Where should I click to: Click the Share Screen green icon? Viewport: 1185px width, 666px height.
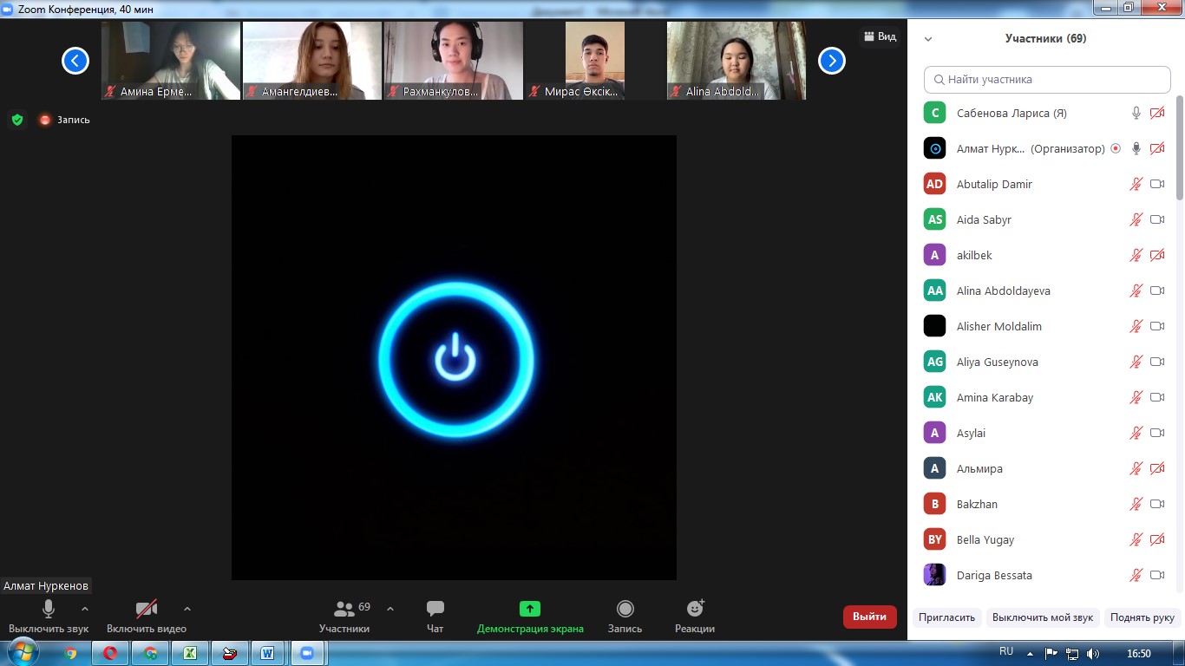(x=529, y=610)
